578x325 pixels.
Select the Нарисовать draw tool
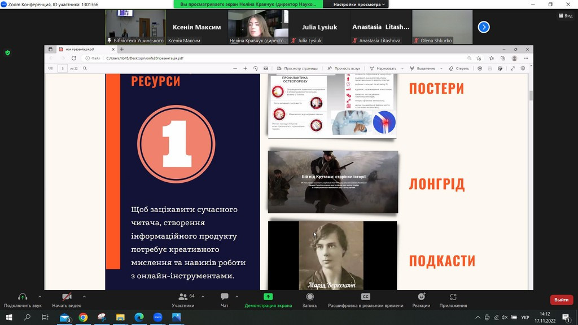[x=383, y=68]
